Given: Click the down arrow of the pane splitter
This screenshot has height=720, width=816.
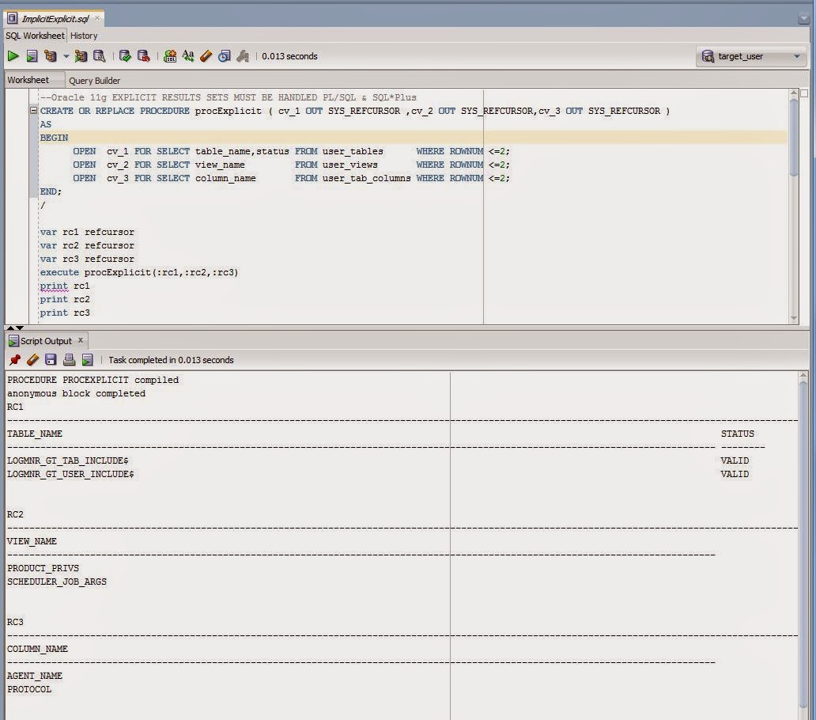Looking at the screenshot, I should [x=20, y=328].
